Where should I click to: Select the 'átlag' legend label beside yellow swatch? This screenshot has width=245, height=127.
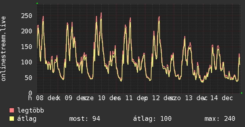[x=27, y=119]
